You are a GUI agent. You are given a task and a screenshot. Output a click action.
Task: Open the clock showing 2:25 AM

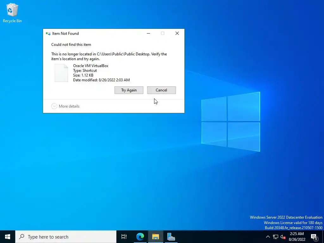(x=297, y=237)
